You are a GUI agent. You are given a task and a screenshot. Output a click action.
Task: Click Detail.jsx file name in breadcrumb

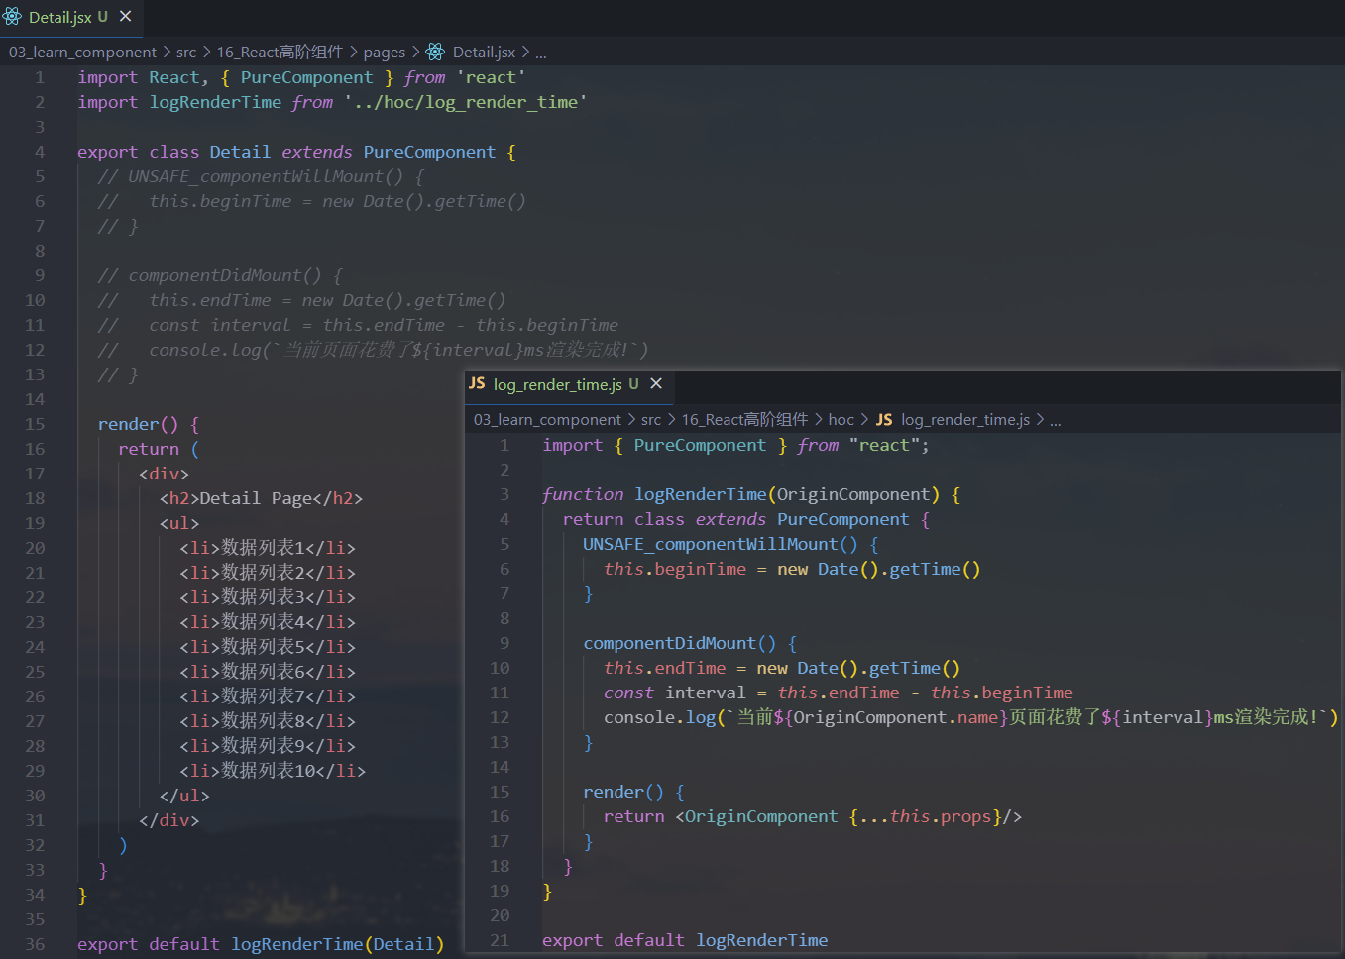[x=484, y=52]
